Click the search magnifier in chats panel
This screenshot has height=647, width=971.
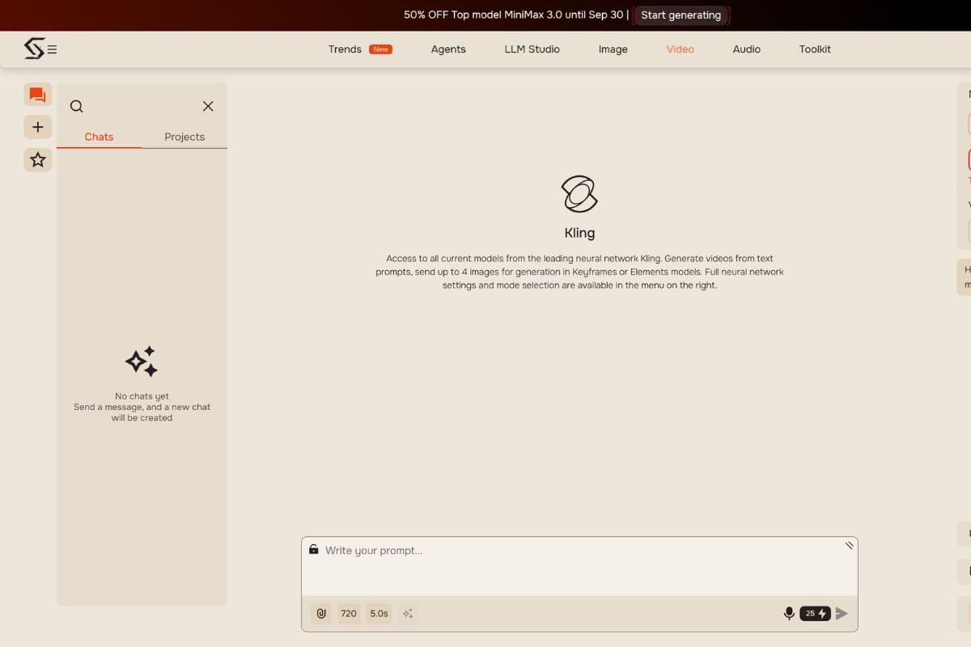[x=77, y=106]
